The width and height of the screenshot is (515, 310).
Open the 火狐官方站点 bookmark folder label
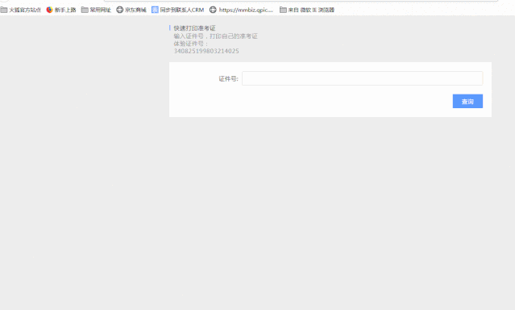[25, 10]
